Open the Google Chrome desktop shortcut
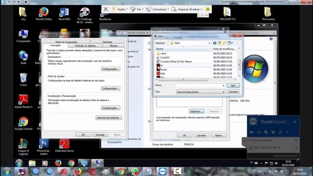 [23, 123]
